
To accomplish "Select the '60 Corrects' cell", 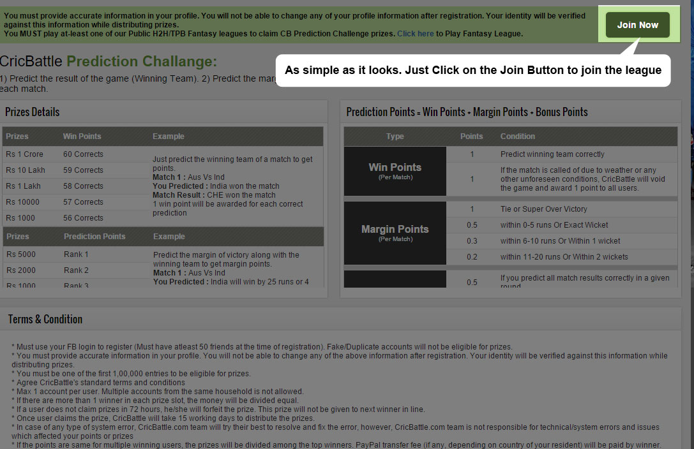I will (x=83, y=154).
